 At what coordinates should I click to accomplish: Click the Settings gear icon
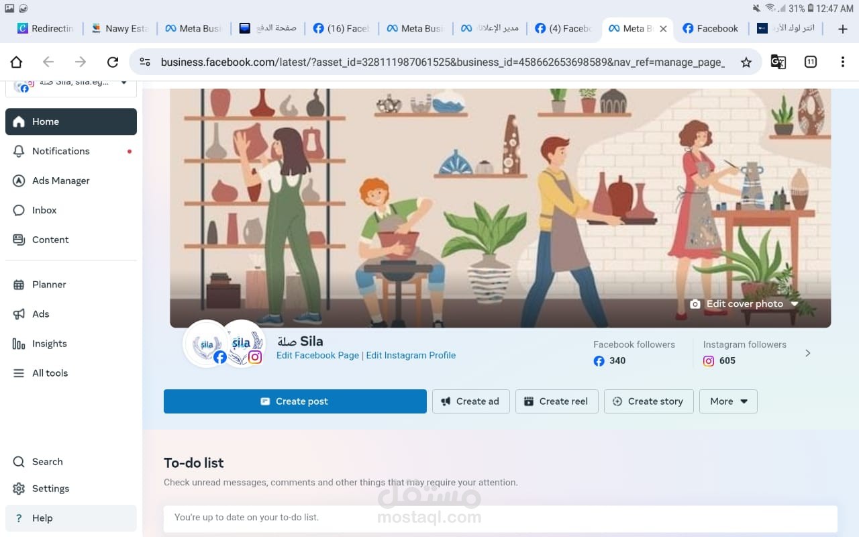click(x=19, y=489)
